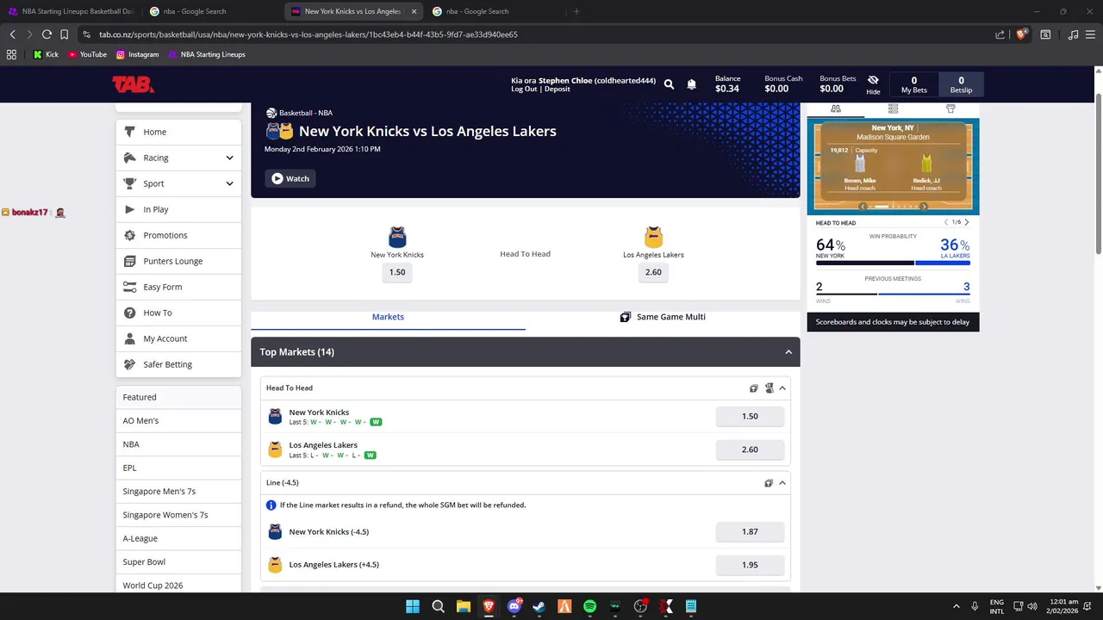Open Windows Start menu

tap(413, 606)
